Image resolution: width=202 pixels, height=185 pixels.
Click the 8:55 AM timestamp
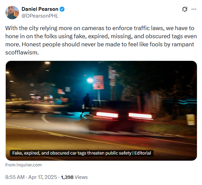(x=15, y=177)
